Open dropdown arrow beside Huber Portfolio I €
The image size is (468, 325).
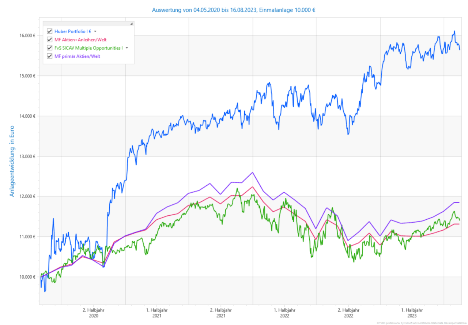(95, 32)
